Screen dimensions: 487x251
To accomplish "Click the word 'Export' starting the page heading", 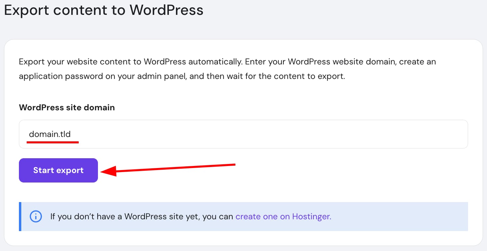I will 26,10.
